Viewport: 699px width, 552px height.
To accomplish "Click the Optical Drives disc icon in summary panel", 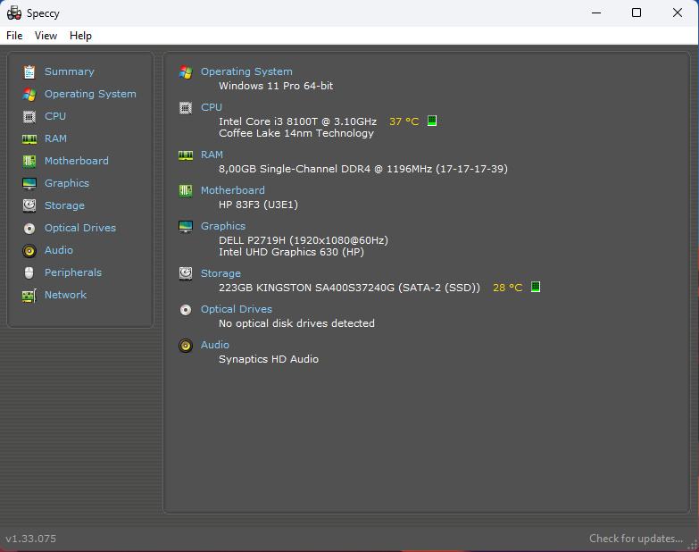I will point(186,309).
